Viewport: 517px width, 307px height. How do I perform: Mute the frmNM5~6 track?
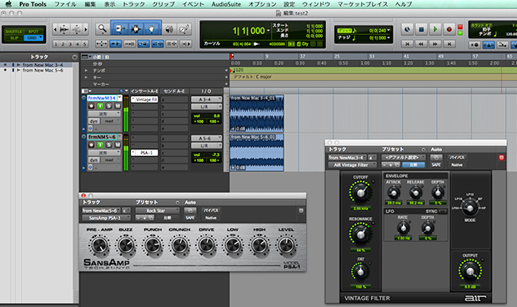coord(118,145)
